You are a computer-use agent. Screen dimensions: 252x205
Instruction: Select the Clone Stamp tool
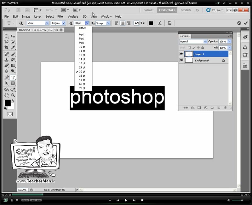click(x=7, y=60)
